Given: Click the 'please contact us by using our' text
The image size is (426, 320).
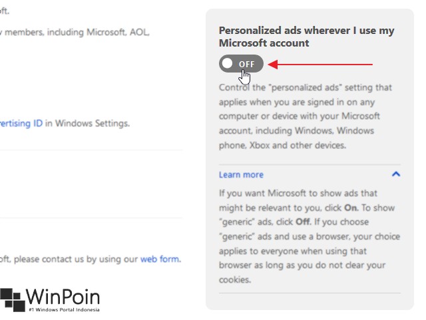Looking at the screenshot, I should point(73,259).
